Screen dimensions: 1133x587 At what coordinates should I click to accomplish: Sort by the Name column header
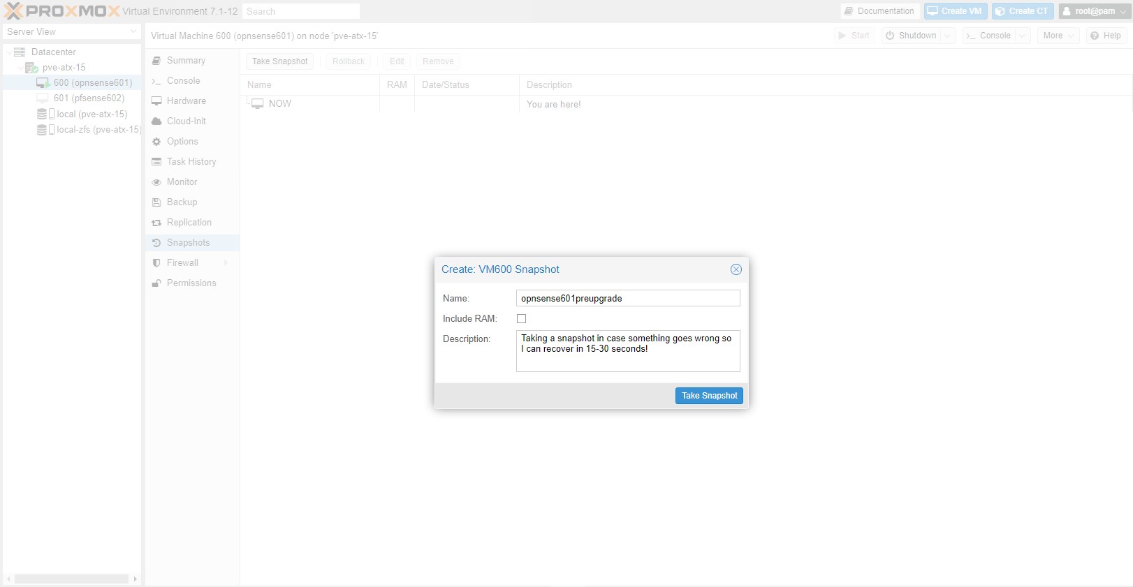[x=310, y=85]
